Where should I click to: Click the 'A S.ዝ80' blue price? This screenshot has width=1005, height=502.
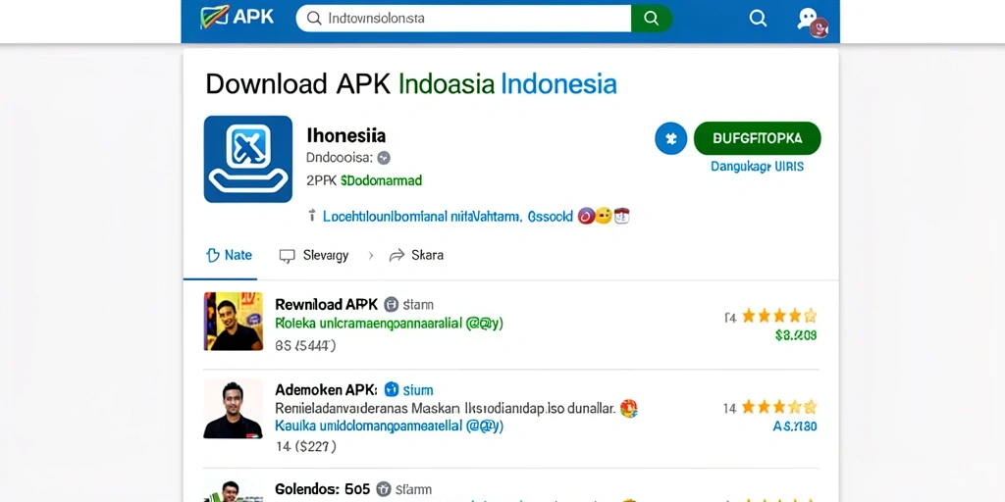tap(795, 427)
